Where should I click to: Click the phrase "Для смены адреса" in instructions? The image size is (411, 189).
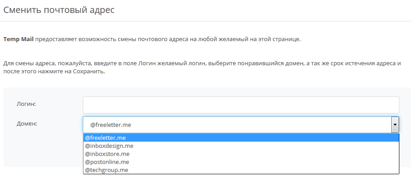point(27,63)
